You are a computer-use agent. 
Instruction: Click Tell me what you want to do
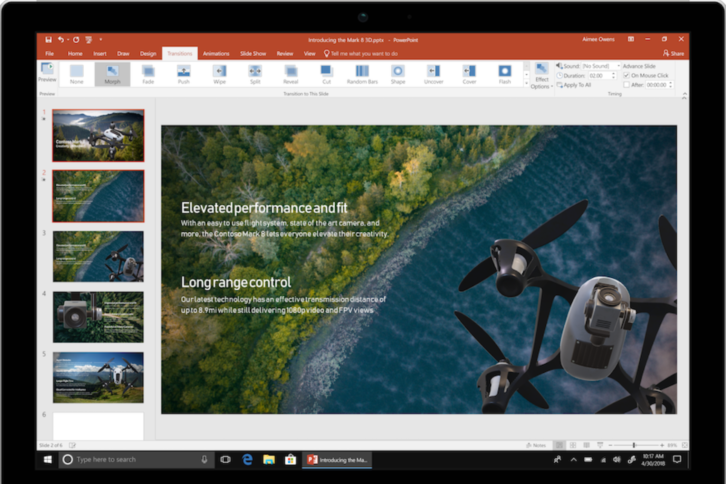[x=361, y=54]
